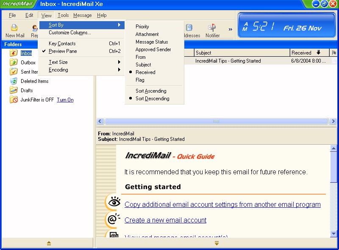This screenshot has width=339, height=250.
Task: Click the eye icon beside Copy settings link
Action: pyautogui.click(x=113, y=203)
